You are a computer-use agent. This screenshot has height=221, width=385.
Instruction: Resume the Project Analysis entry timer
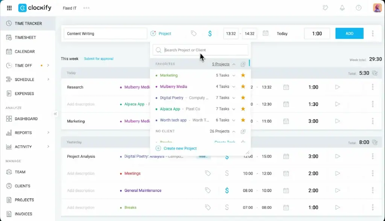click(337, 156)
